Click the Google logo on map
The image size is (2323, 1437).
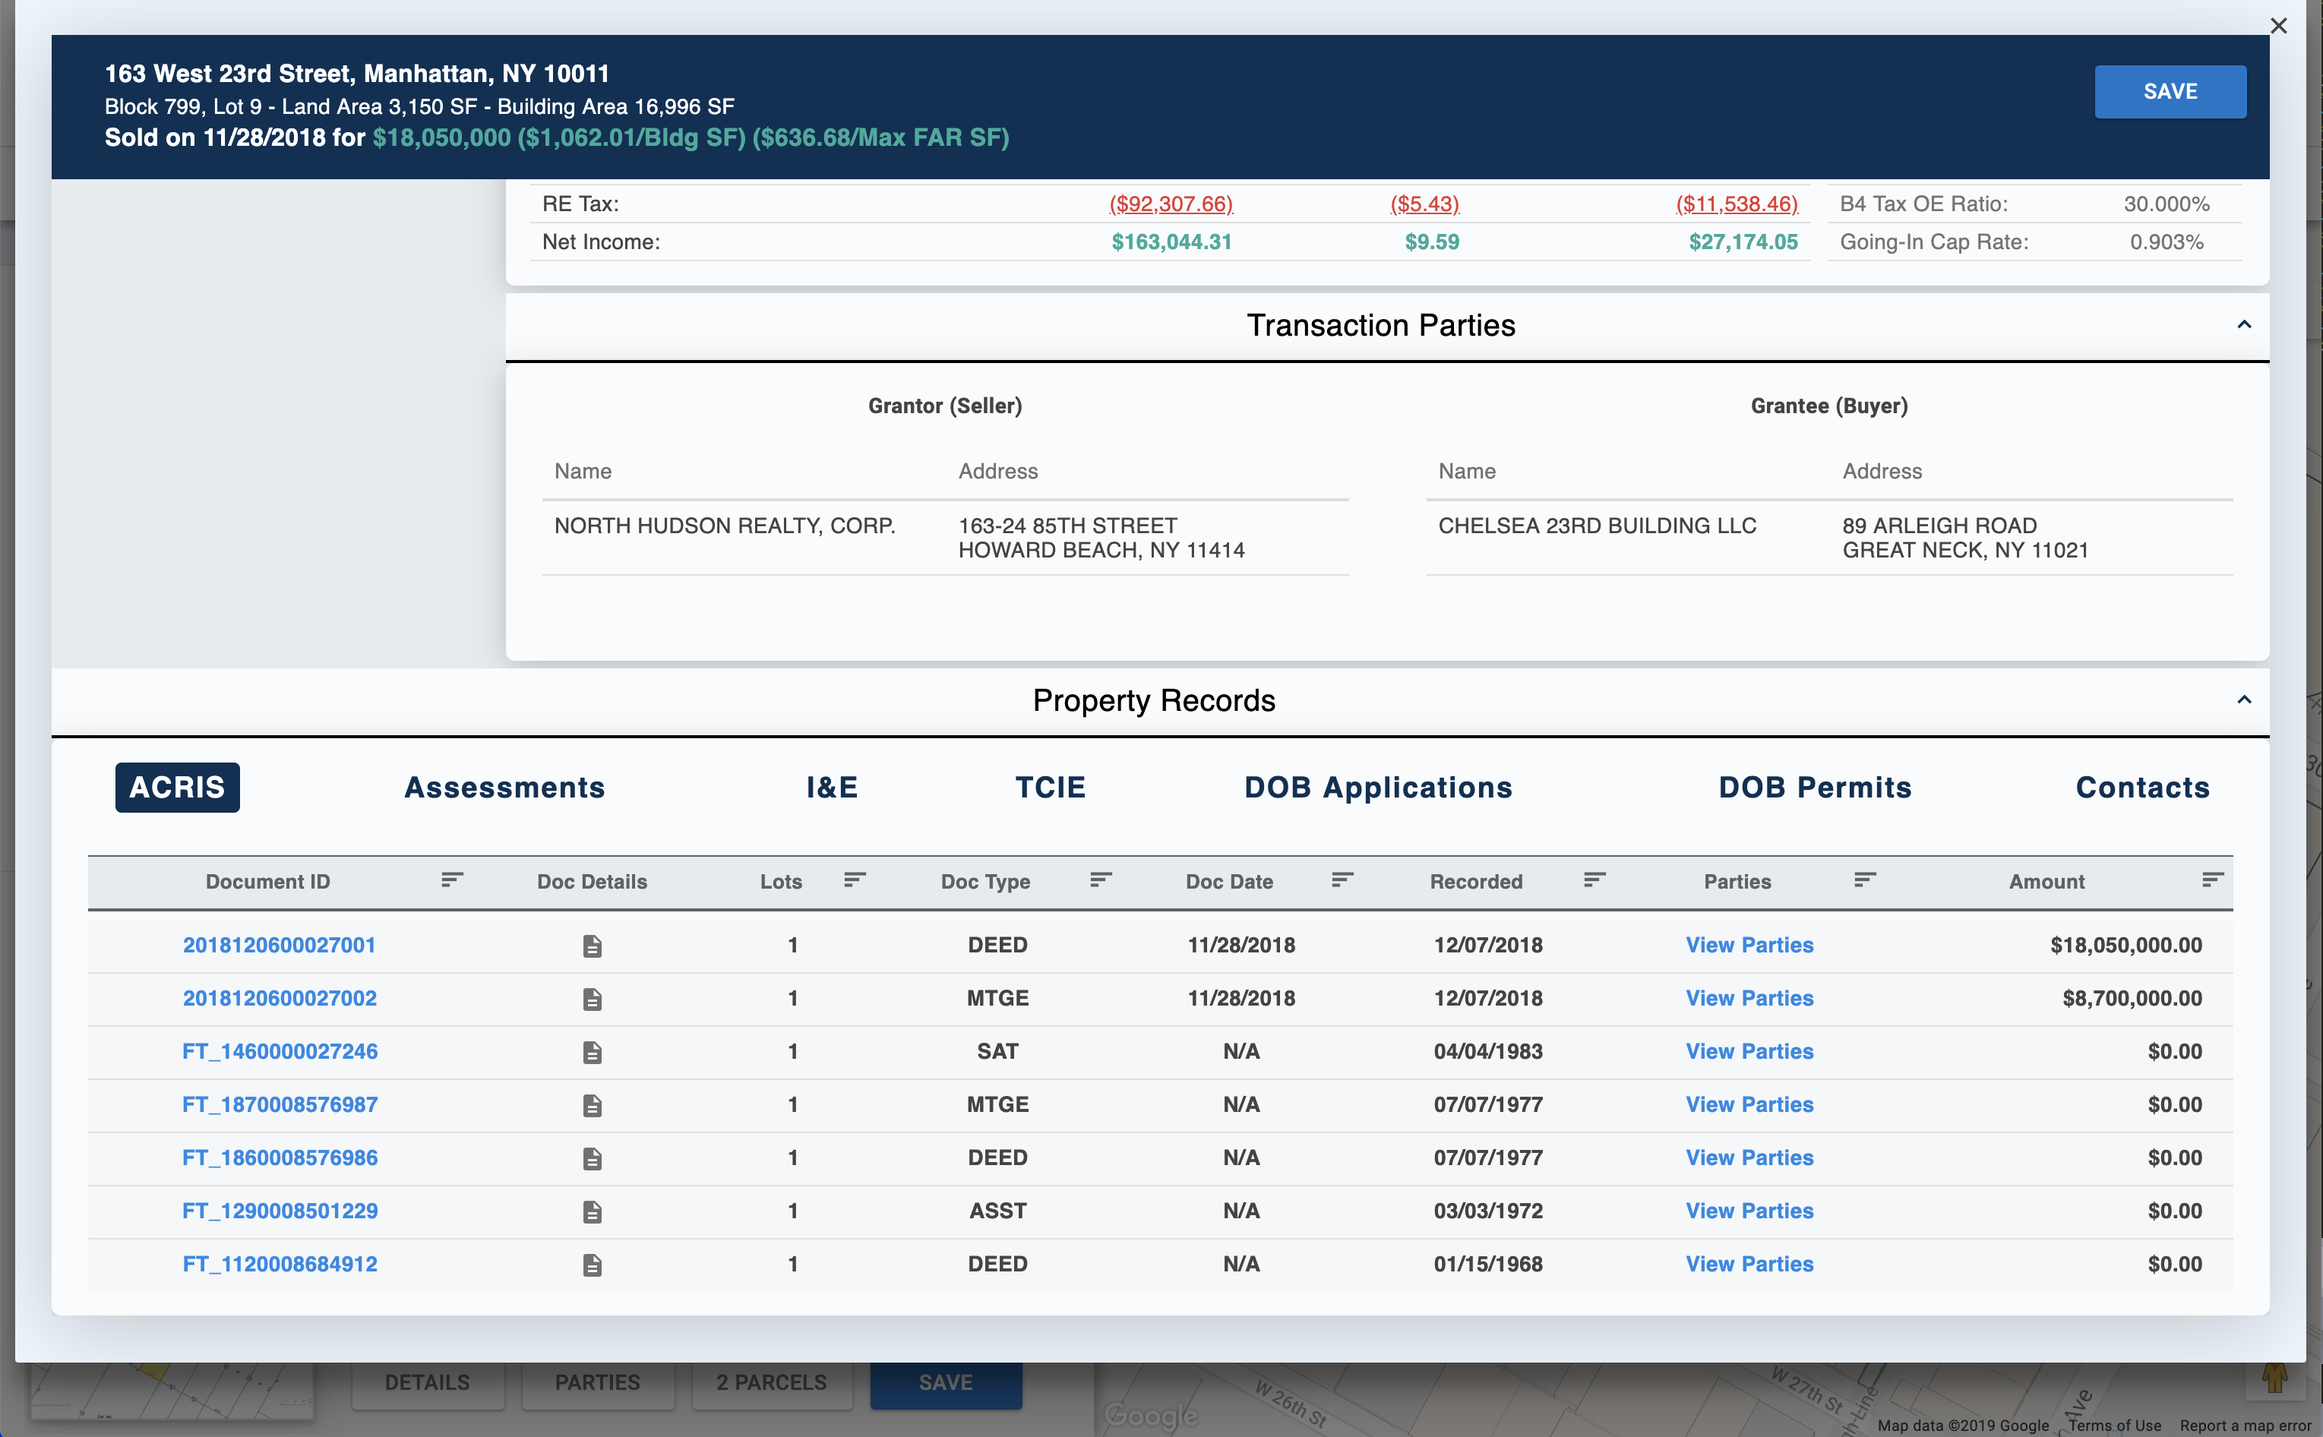(x=1151, y=1416)
